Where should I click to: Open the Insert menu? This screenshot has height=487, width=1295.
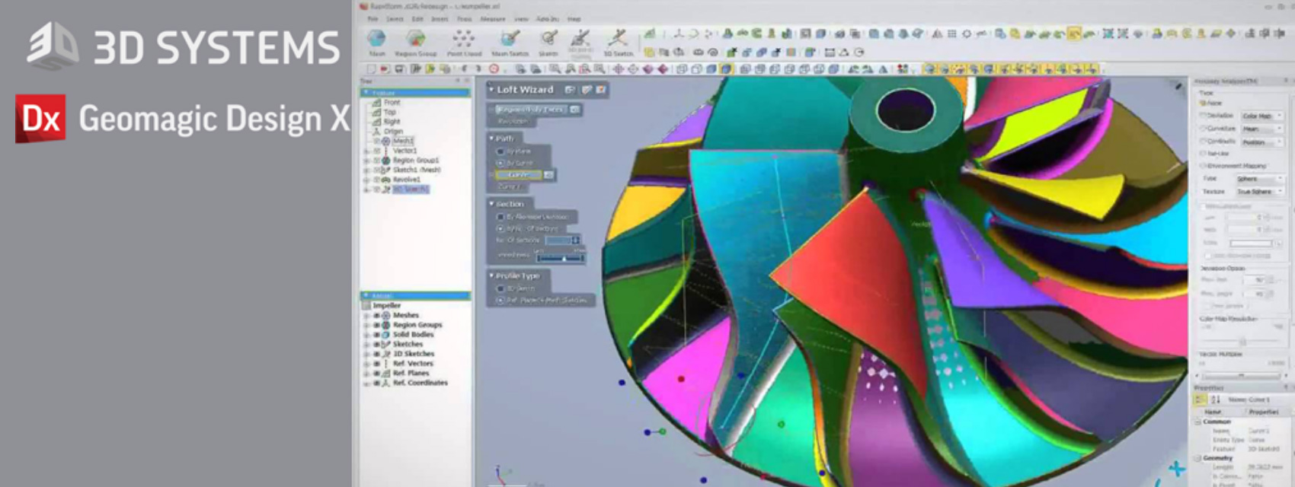coord(440,19)
